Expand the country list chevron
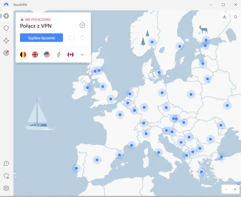Screen dimensions: 241x197 tap(82, 54)
